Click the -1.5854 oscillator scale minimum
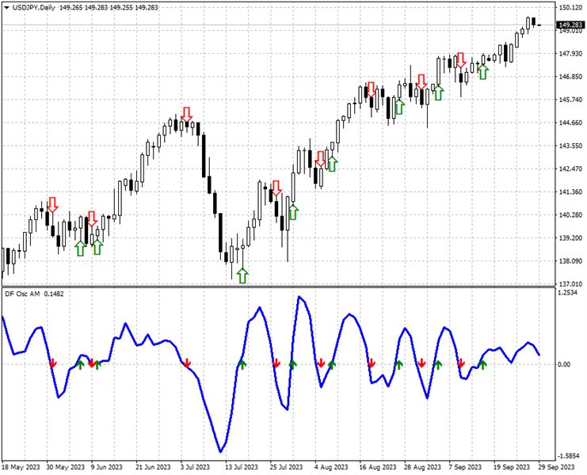Screen dimensions: 587x475 click(x=569, y=456)
